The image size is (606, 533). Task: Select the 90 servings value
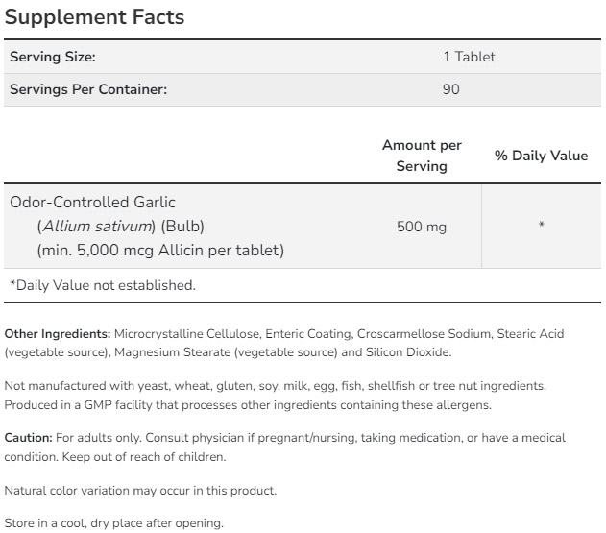451,89
